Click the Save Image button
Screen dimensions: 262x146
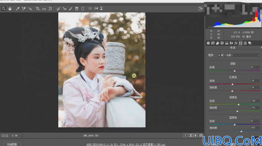[12, 144]
